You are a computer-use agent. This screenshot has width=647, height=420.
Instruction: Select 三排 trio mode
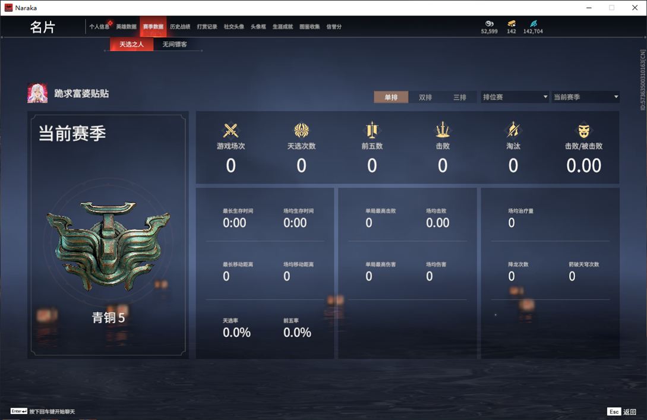click(460, 97)
